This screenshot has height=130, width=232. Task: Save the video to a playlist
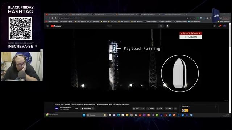pyautogui.click(x=169, y=108)
